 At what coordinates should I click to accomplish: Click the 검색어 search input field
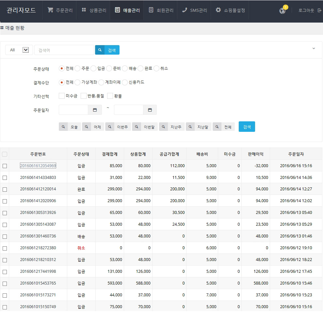click(x=64, y=50)
